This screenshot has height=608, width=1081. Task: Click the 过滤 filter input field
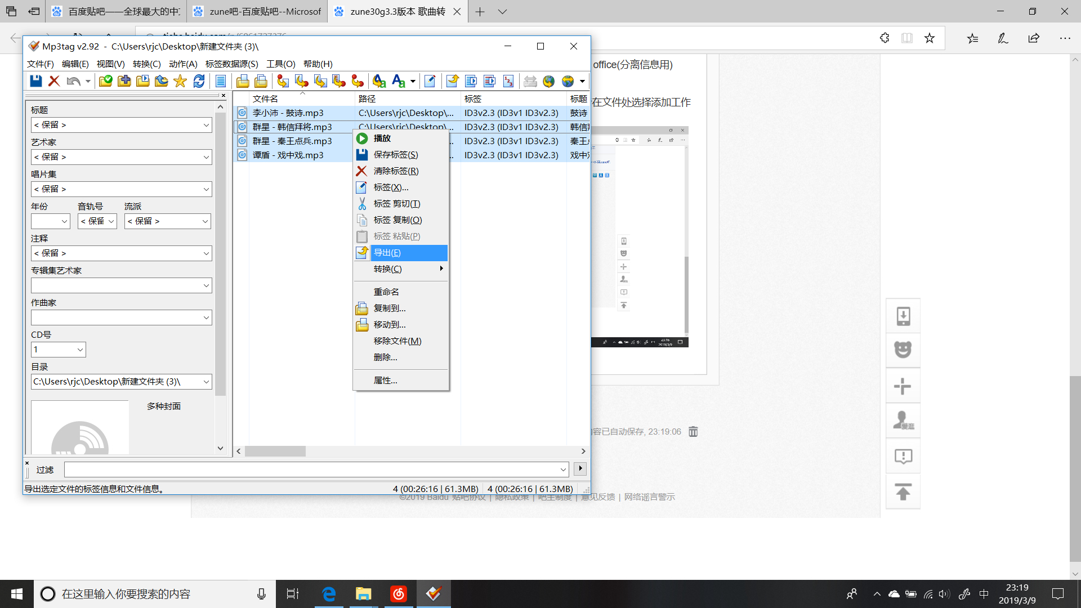click(316, 470)
